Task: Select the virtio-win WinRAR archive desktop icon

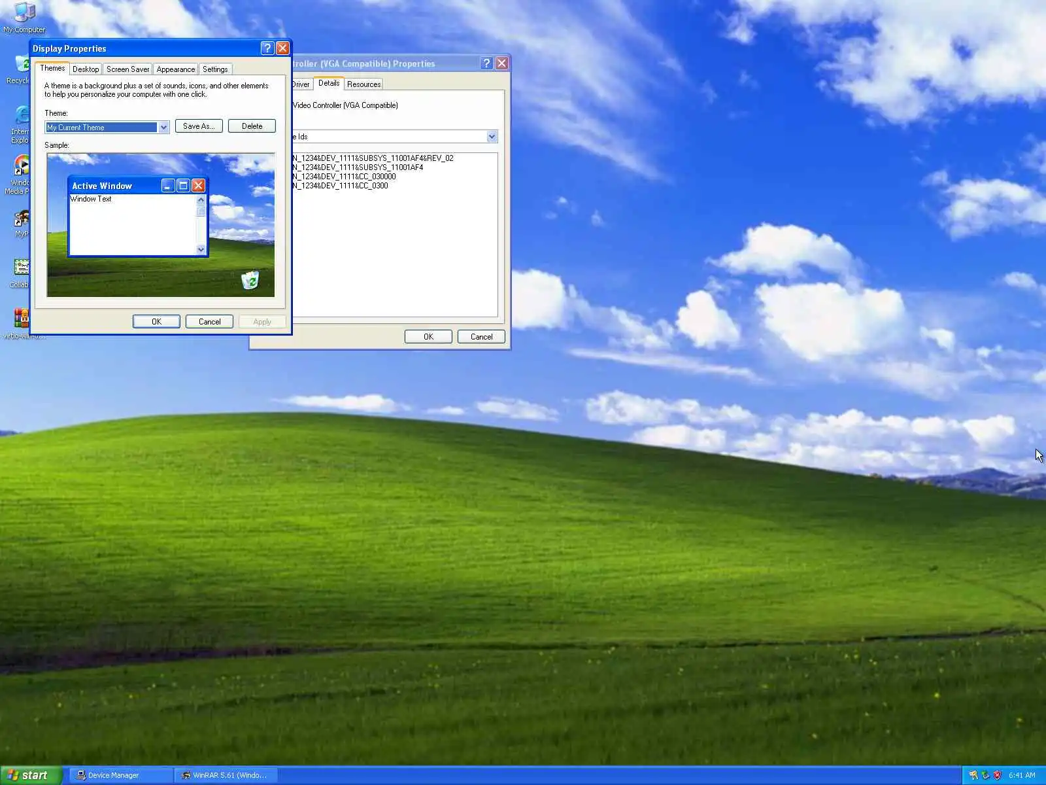Action: [x=22, y=324]
